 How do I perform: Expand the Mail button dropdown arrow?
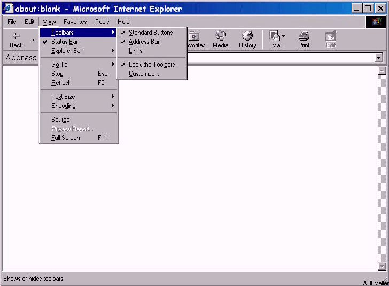pos(283,36)
